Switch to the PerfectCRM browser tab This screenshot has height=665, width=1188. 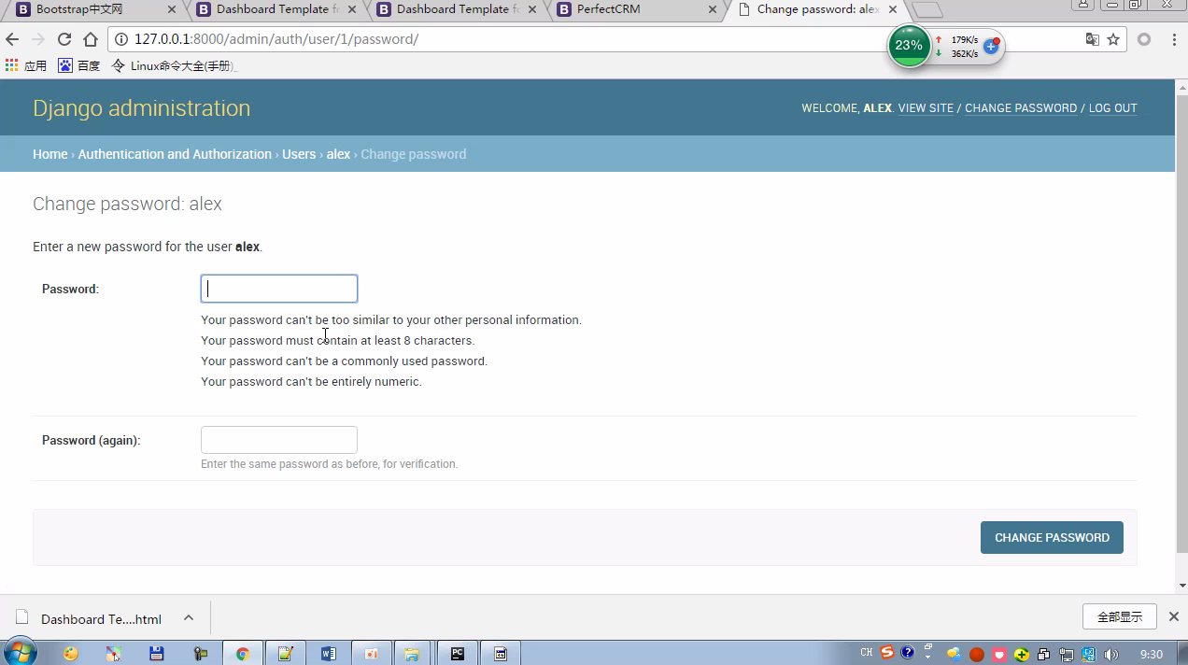(635, 9)
